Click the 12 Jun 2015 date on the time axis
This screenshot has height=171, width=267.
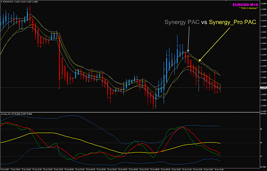[5, 169]
